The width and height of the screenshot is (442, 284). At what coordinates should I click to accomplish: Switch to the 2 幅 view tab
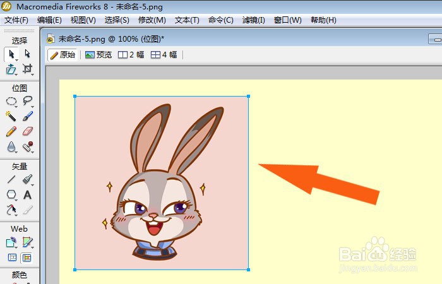click(131, 55)
